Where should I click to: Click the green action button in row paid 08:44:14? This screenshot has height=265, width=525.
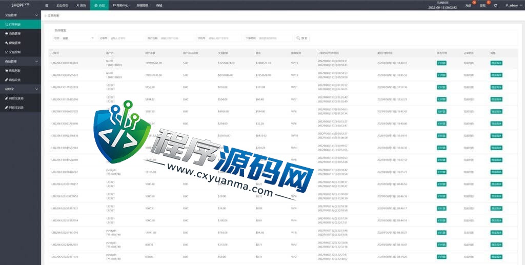pos(496,220)
